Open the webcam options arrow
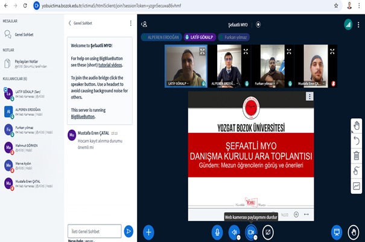The image size is (365, 242). (255, 237)
